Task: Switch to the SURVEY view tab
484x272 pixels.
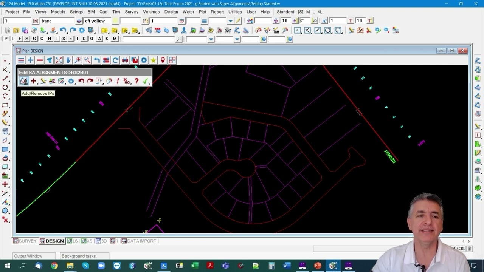Action: pos(25,241)
